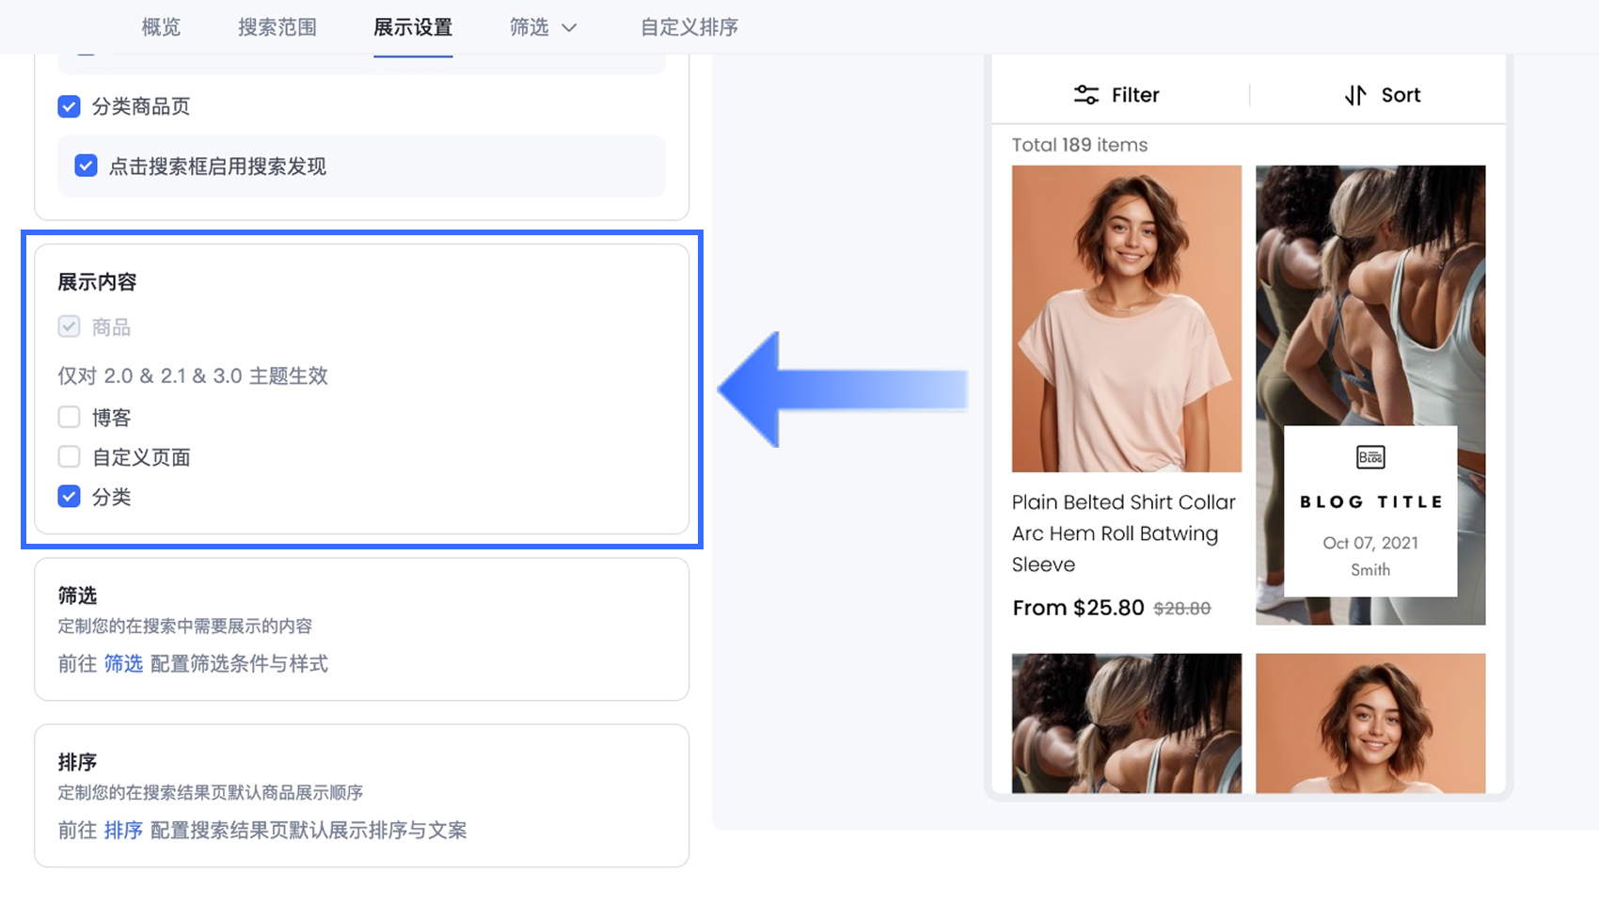Viewport: 1599px width, 905px height.
Task: Open the 筛选 tab menu
Action: pyautogui.click(x=543, y=27)
